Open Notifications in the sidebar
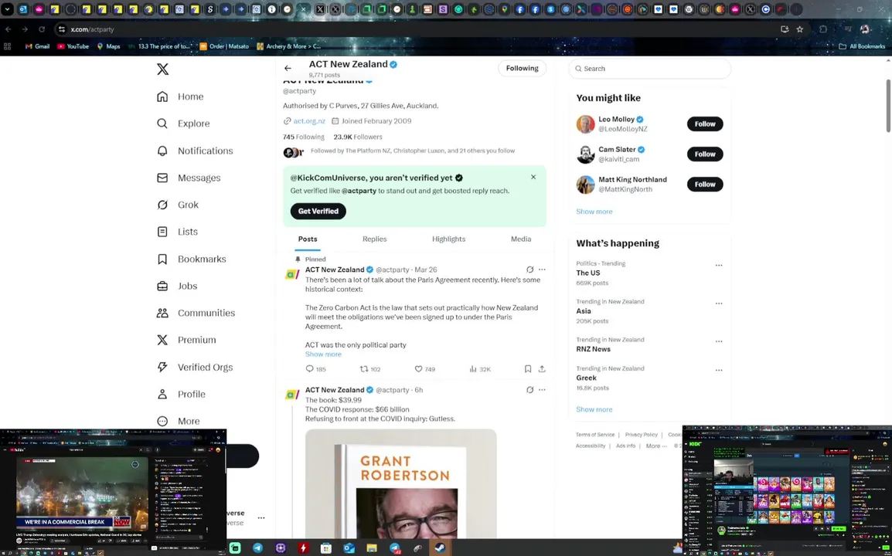Image resolution: width=892 pixels, height=556 pixels. 195,151
